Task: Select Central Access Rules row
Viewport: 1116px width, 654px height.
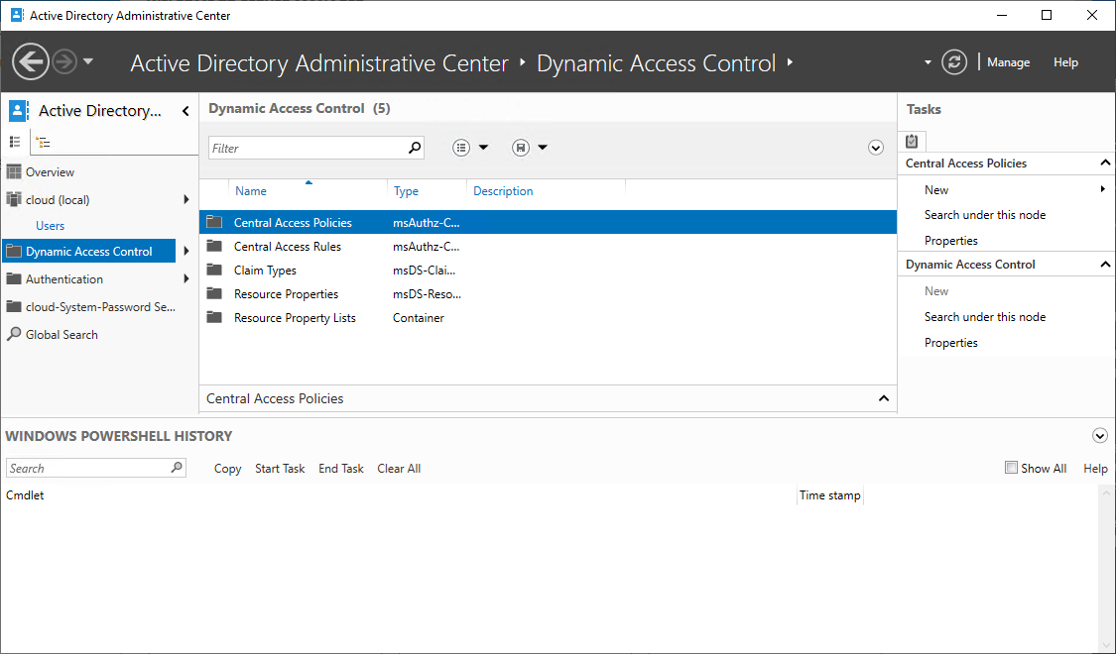Action: tap(548, 246)
